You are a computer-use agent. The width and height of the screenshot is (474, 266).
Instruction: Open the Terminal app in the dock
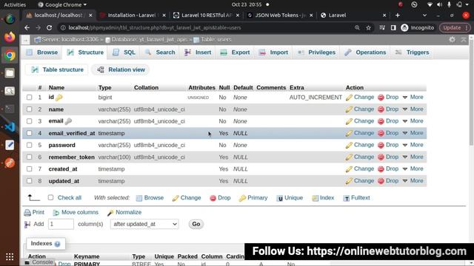click(10, 109)
